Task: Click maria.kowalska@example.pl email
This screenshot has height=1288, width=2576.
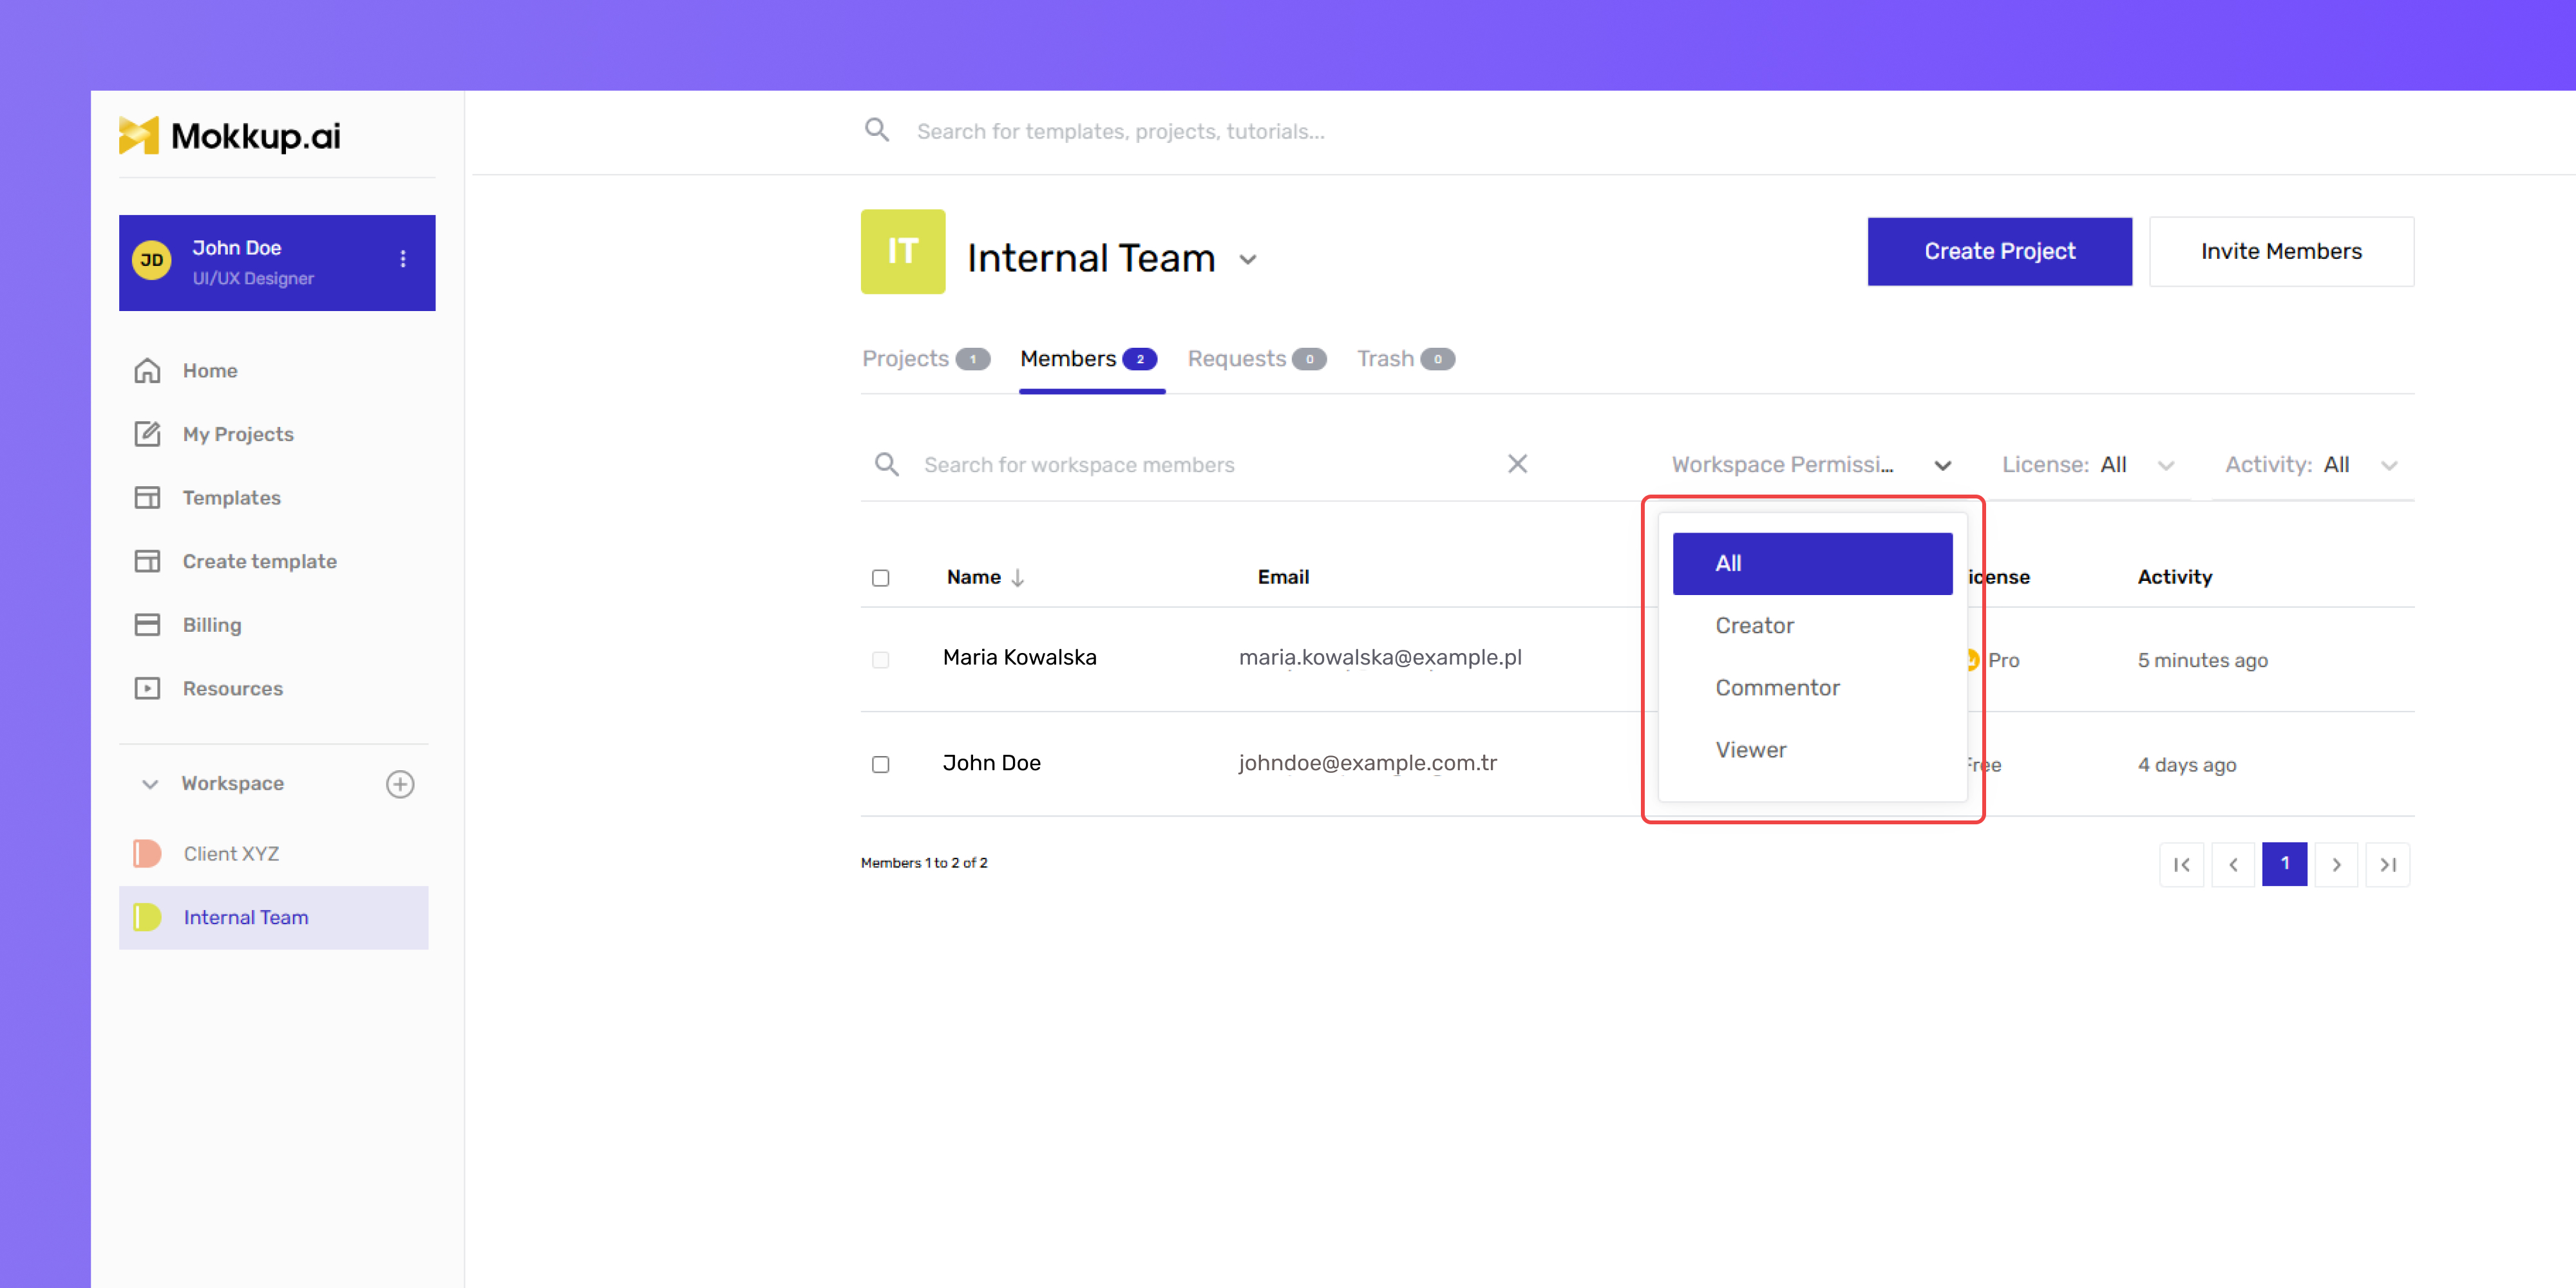Action: tap(1380, 657)
